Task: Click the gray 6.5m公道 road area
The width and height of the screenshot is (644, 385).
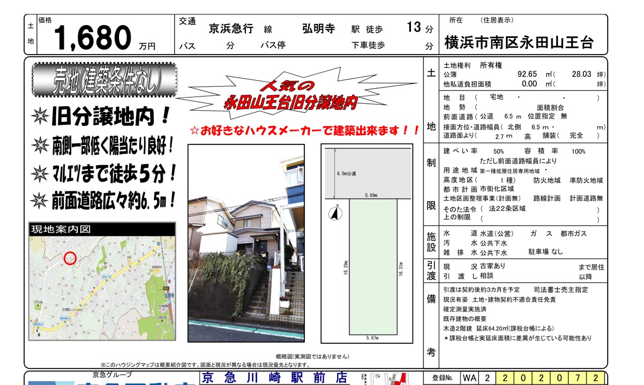Action: click(x=367, y=172)
